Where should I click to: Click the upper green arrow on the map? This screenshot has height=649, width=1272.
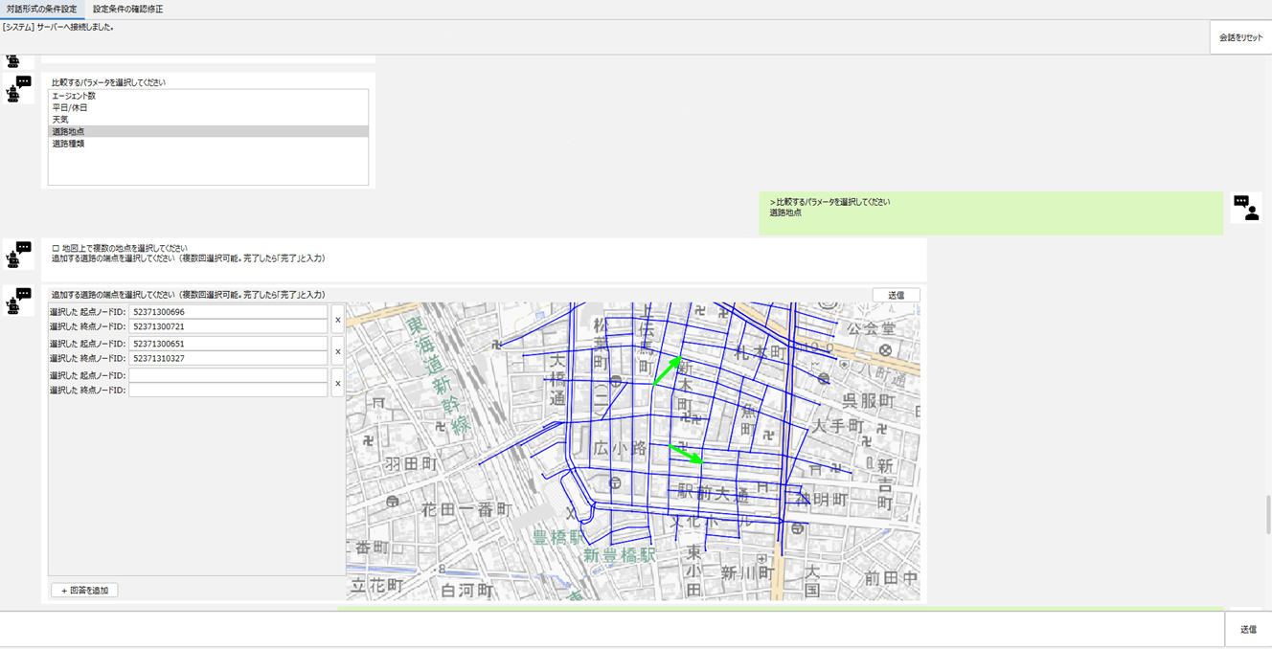point(668,370)
